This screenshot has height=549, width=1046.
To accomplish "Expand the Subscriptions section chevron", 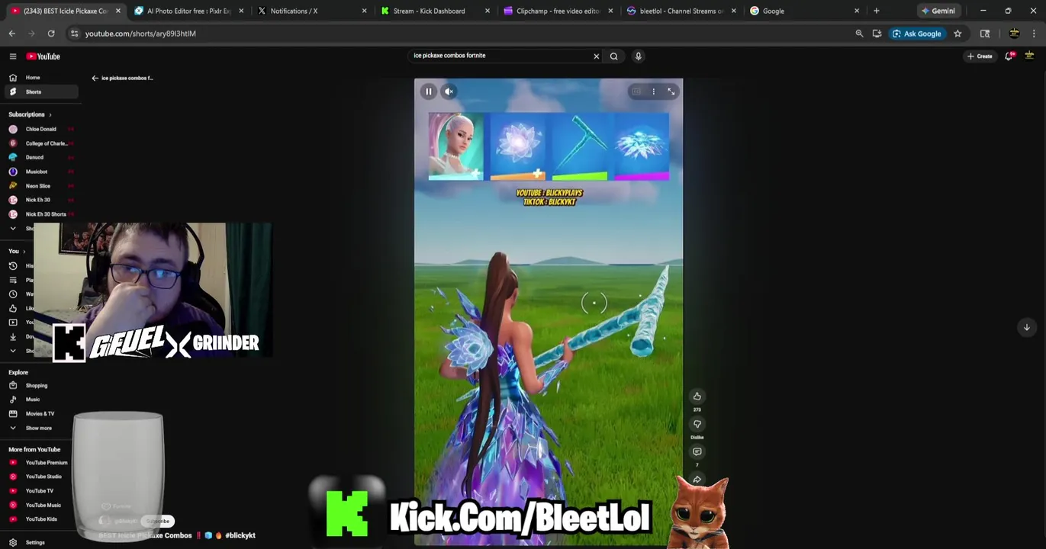I will 50,114.
